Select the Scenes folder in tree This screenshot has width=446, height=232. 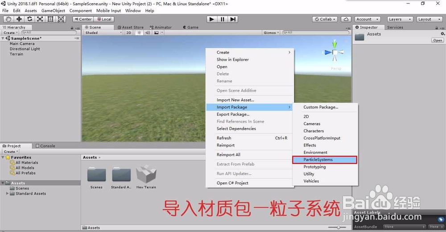pyautogui.click(x=19, y=188)
